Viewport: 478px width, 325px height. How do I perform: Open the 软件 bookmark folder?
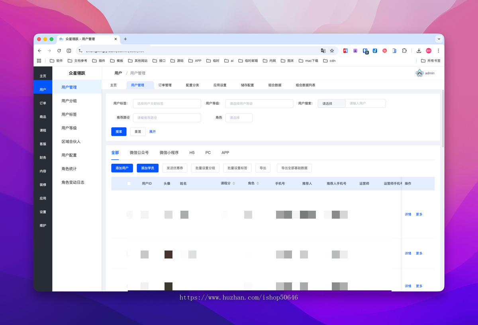[56, 61]
